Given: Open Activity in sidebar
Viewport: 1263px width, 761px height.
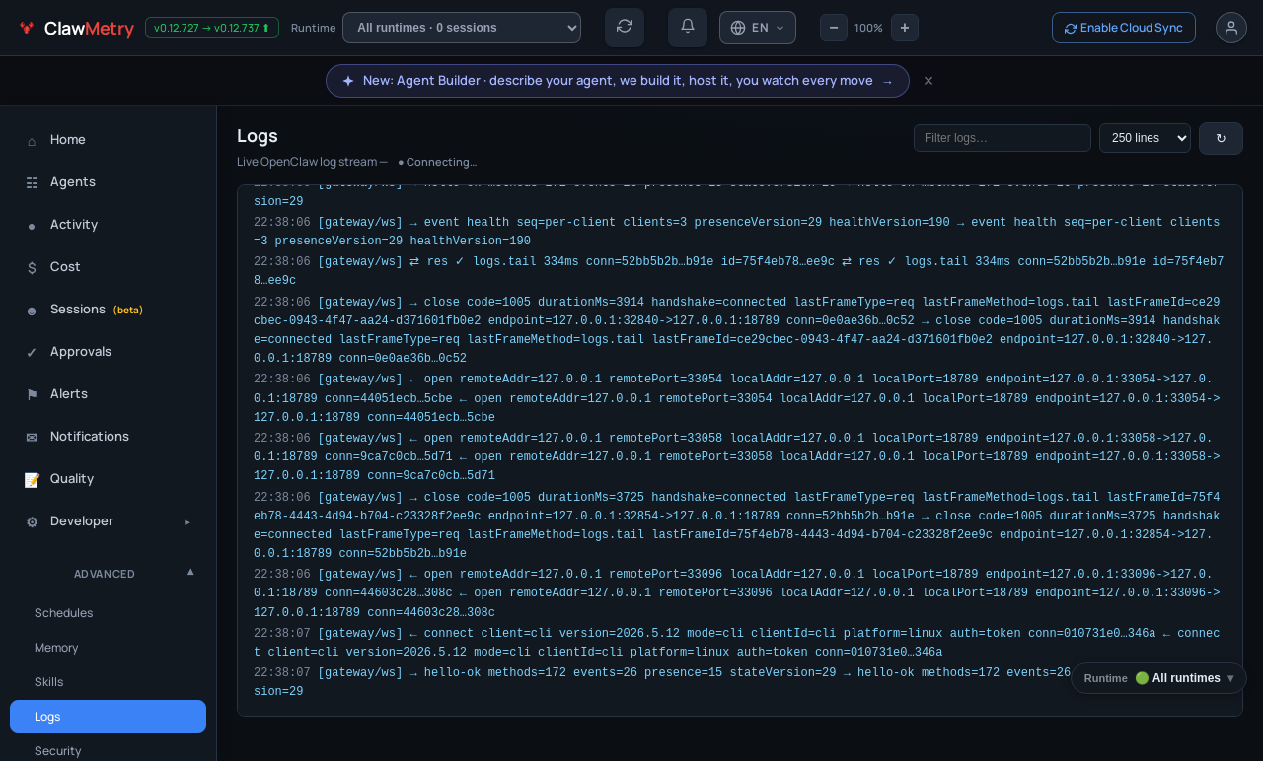Looking at the screenshot, I should (x=109, y=225).
